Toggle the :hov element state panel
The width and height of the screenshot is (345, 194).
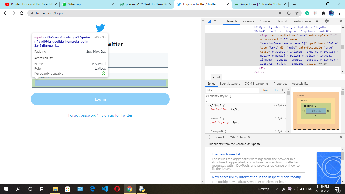coord(265,90)
